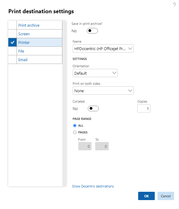Click the help question mark icon
Image resolution: width=179 pixels, height=209 pixels.
174,5
